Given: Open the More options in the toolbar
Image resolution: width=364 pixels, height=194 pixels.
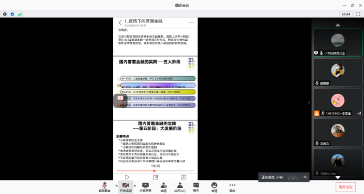Looking at the screenshot, I should click(x=232, y=187).
